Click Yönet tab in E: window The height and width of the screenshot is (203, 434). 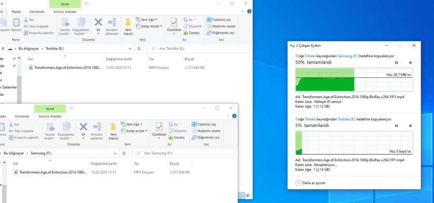pos(65,4)
